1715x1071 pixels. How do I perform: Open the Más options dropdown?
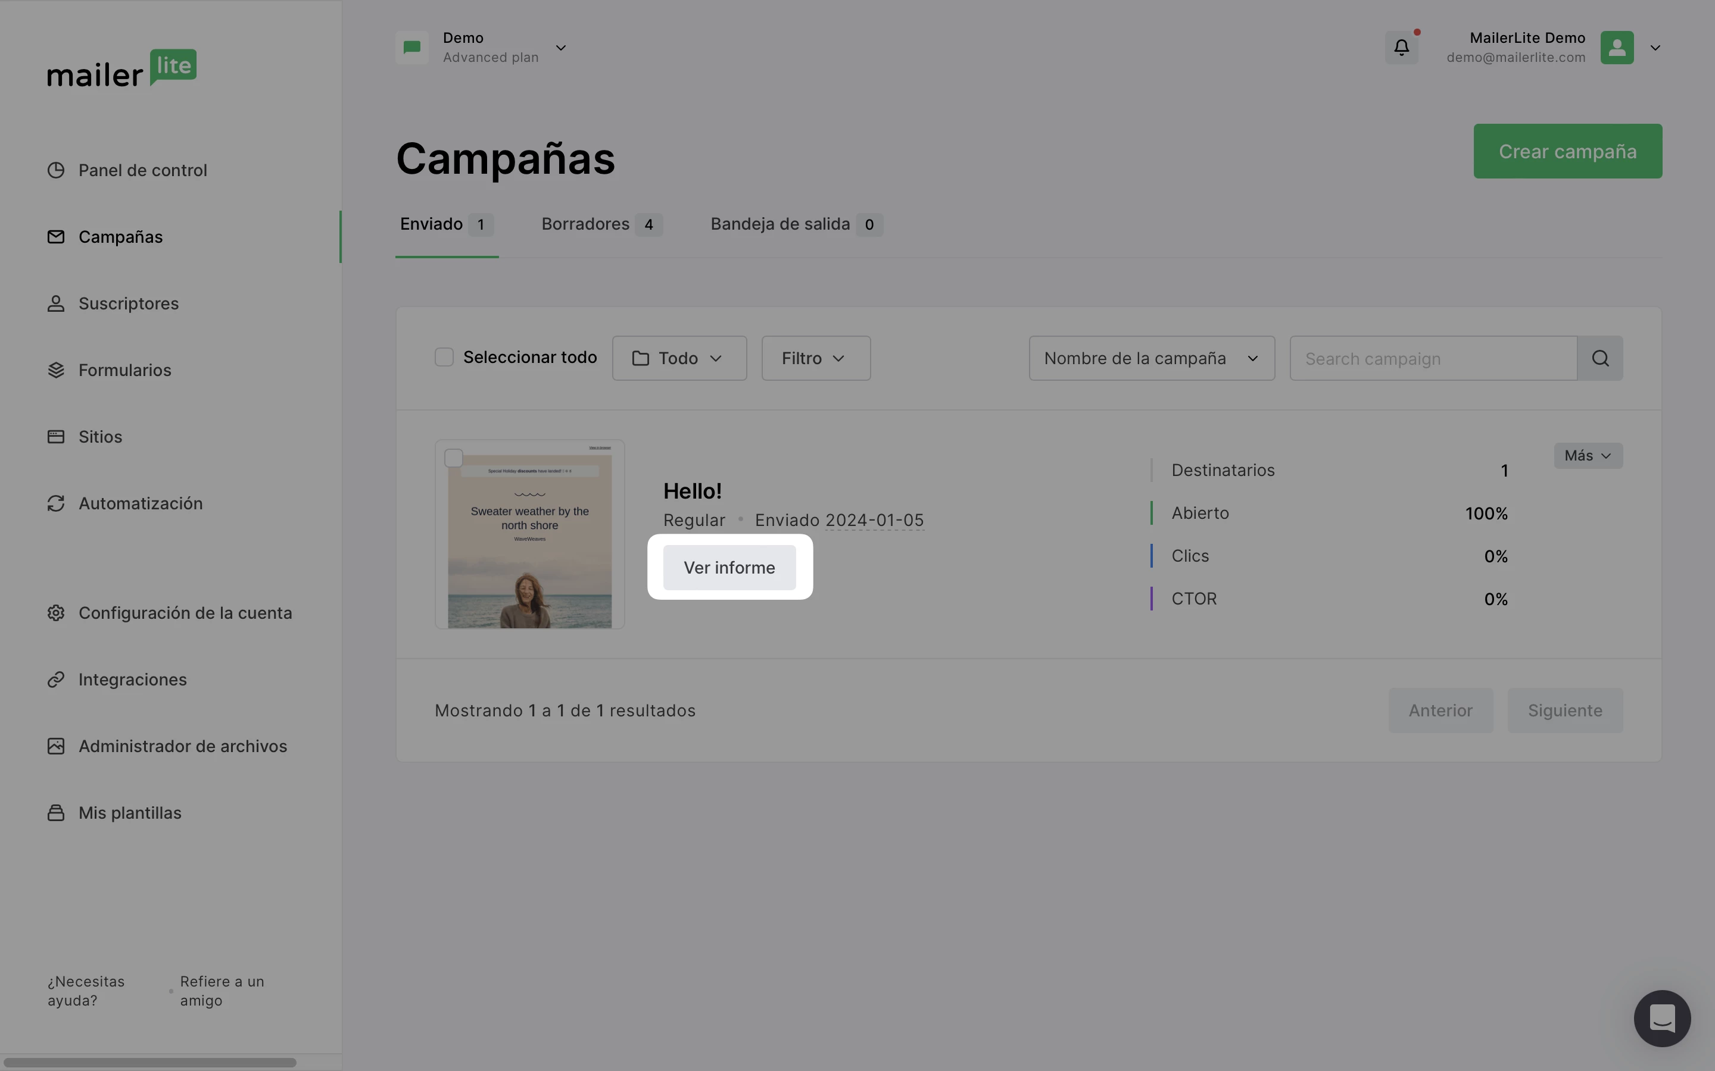click(x=1588, y=455)
